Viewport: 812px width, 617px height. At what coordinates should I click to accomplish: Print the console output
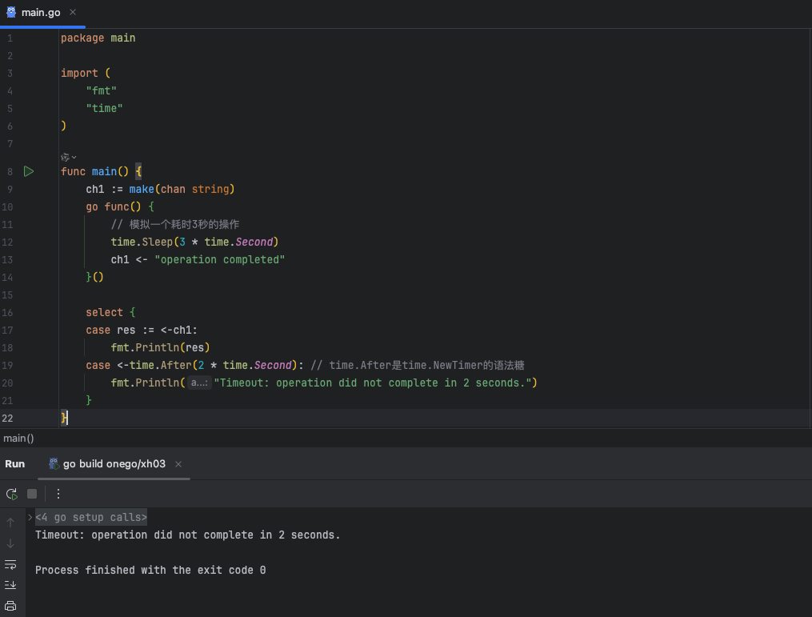(x=10, y=606)
